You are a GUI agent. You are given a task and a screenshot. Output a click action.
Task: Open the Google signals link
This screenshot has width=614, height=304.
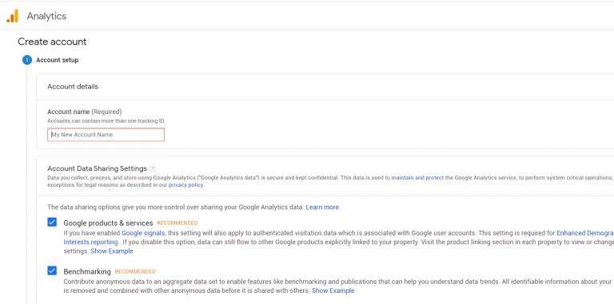click(143, 233)
